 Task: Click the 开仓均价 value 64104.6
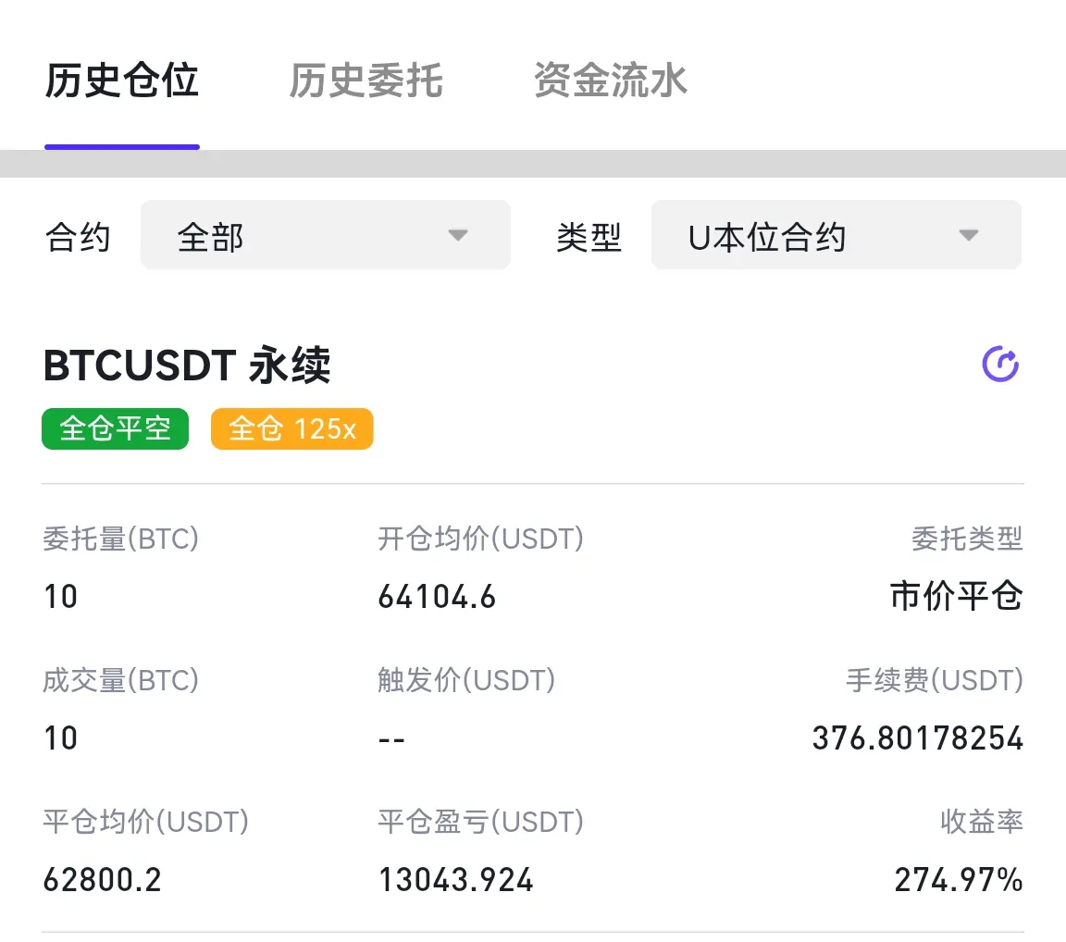[437, 597]
